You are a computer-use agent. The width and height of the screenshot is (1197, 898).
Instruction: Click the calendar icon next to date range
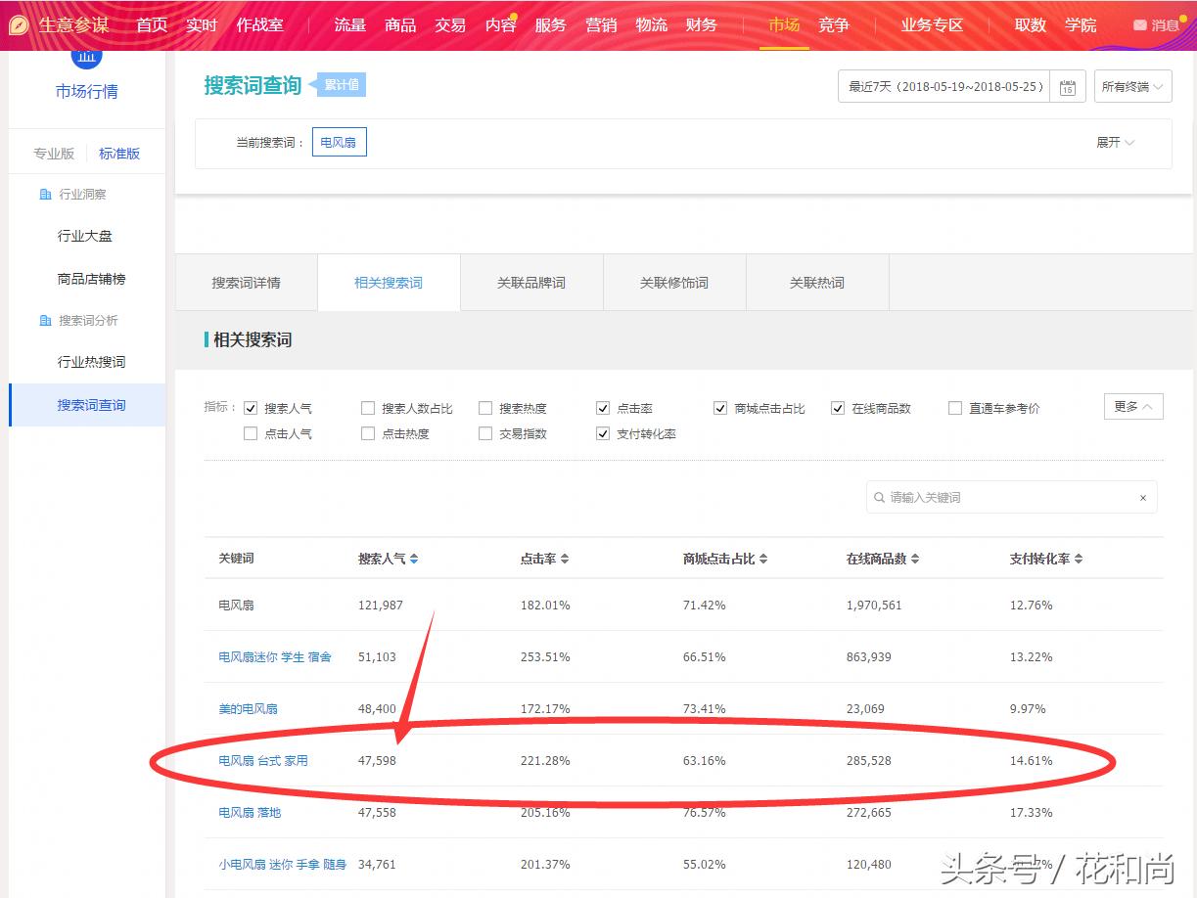[1067, 85]
